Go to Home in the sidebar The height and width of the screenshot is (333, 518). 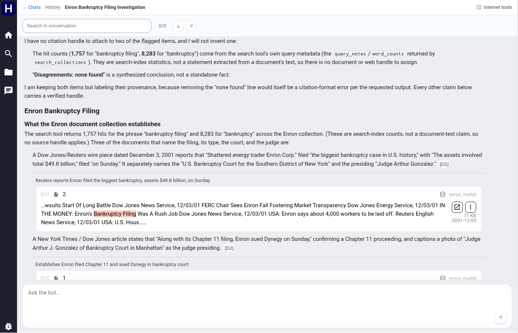9,35
